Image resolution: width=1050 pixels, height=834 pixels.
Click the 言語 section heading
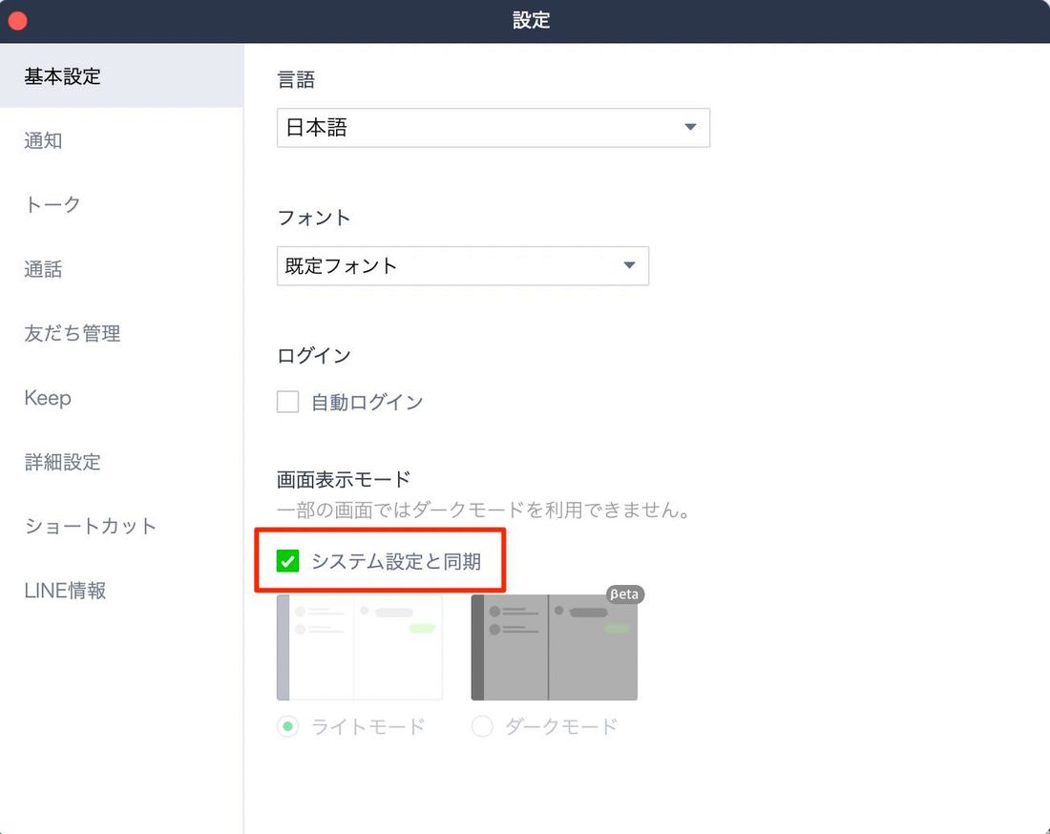pyautogui.click(x=296, y=80)
